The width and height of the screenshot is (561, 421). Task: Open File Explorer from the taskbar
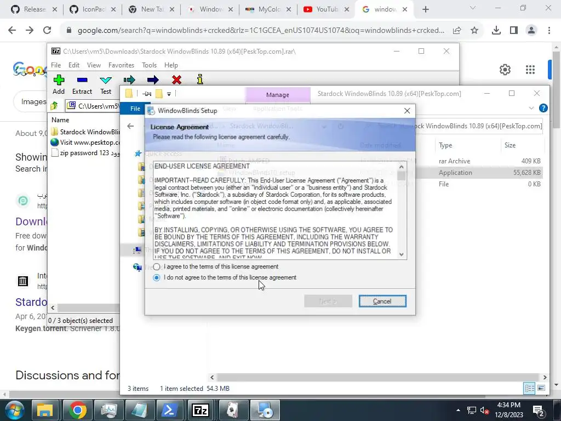pos(45,410)
